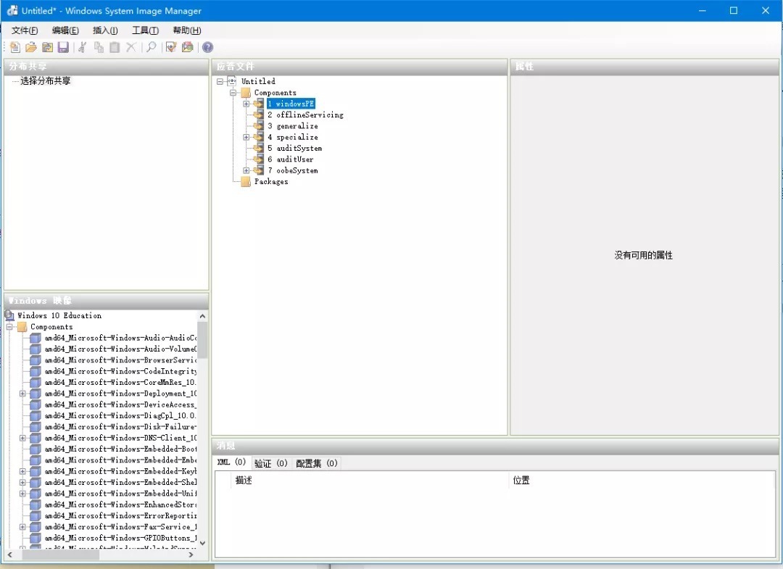Select the Packages node label
This screenshot has width=783, height=569.
[x=271, y=182]
